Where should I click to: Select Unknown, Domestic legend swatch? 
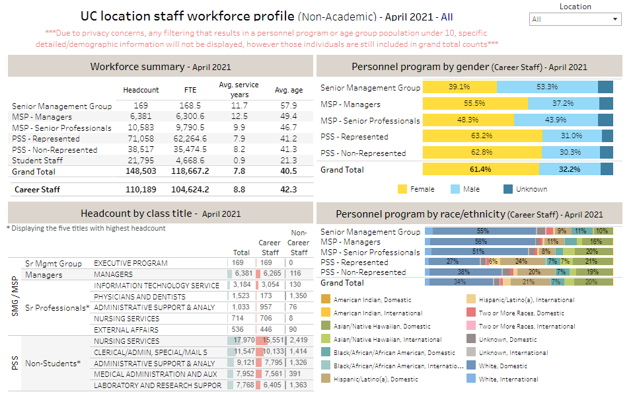(470, 339)
